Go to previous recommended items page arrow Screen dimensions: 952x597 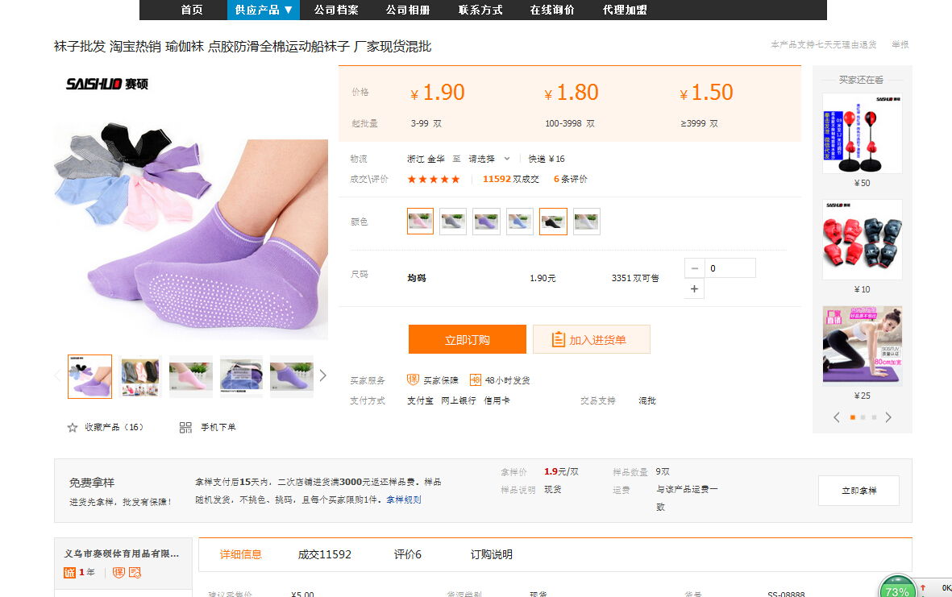pyautogui.click(x=837, y=417)
